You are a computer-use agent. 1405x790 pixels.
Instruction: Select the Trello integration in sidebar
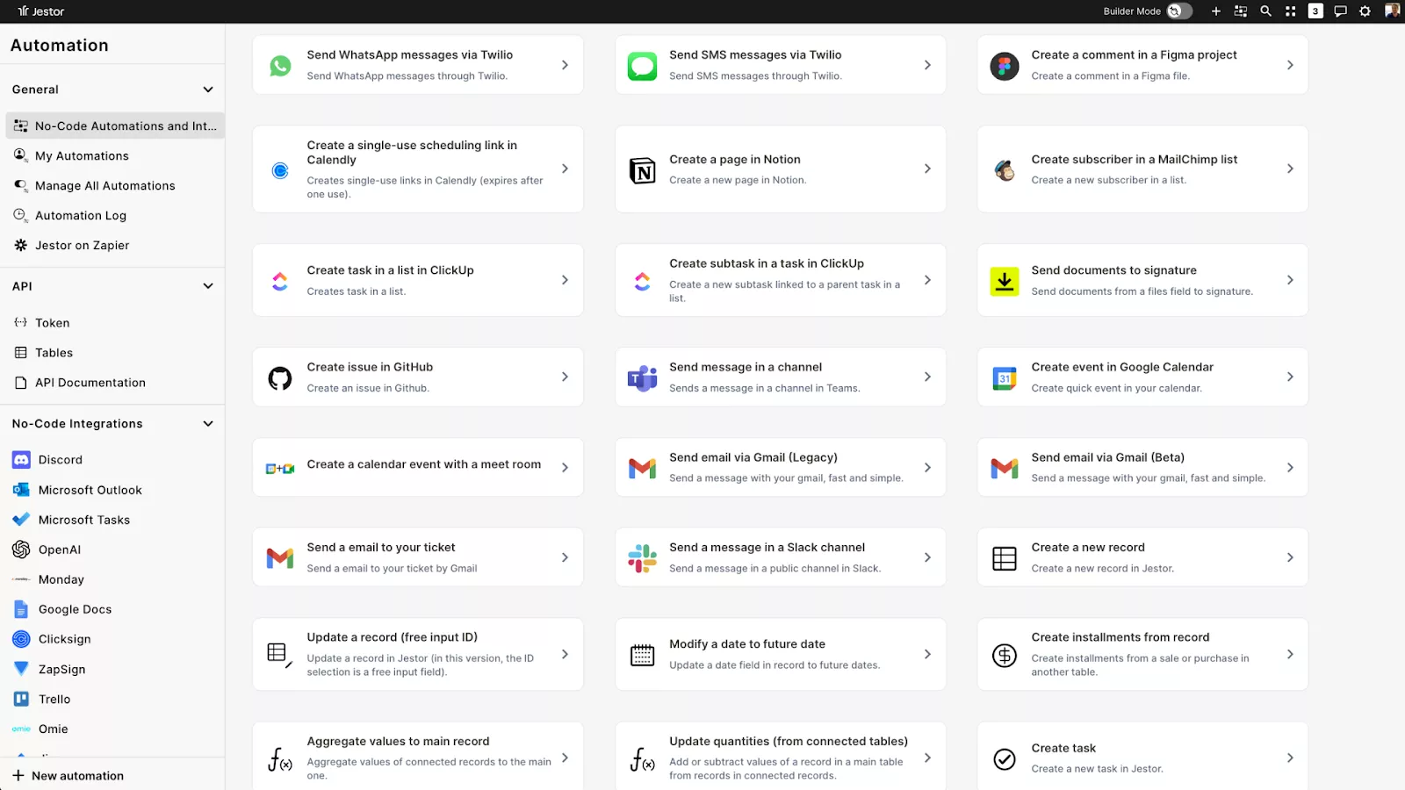coord(54,700)
